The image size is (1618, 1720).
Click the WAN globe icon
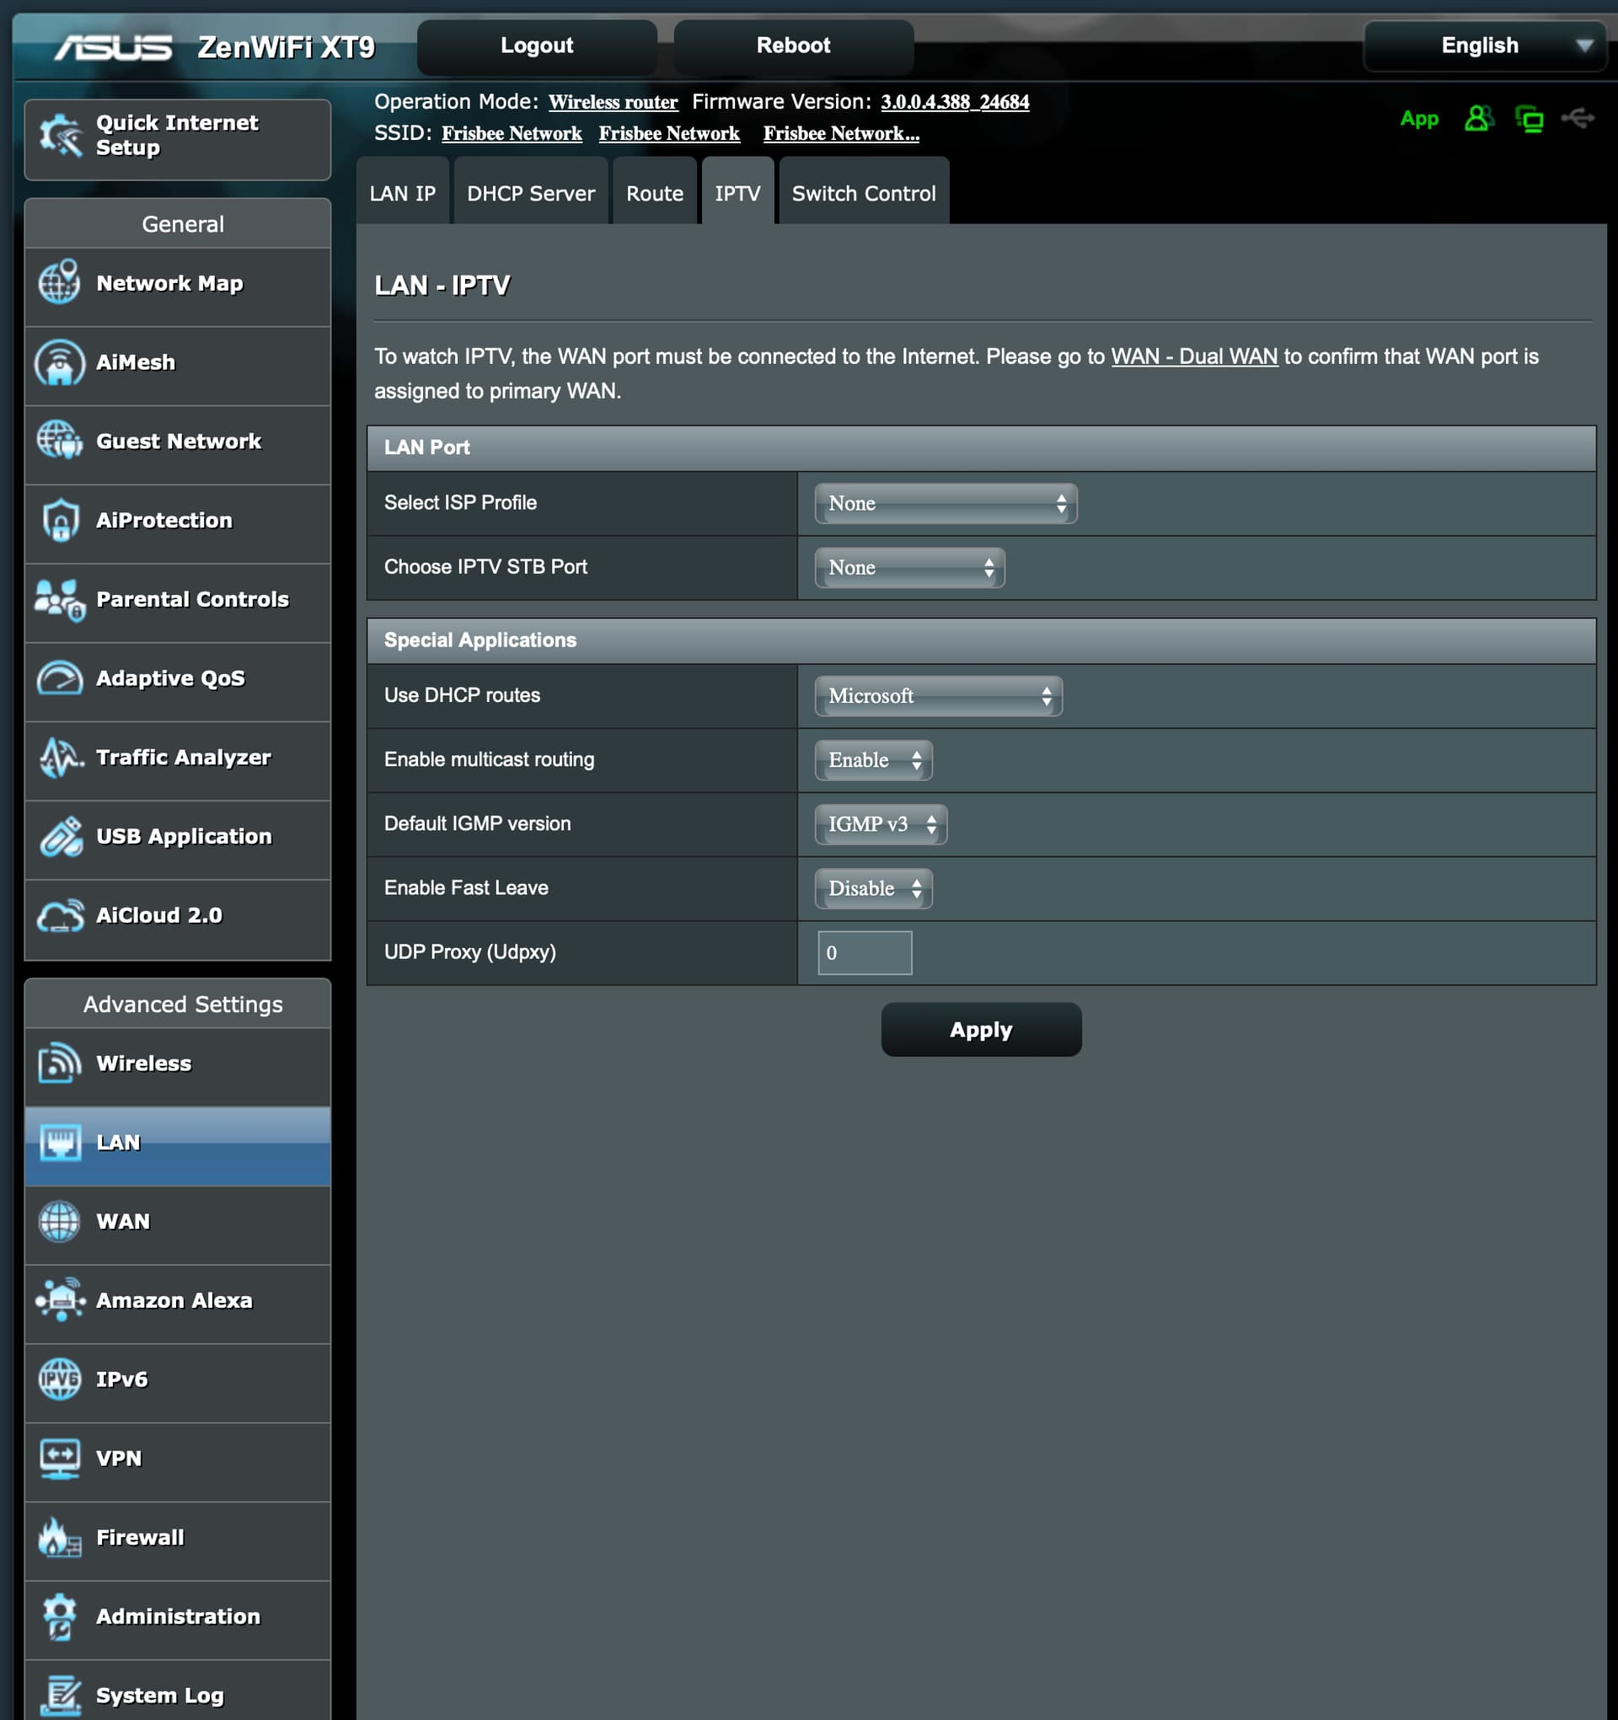point(60,1221)
